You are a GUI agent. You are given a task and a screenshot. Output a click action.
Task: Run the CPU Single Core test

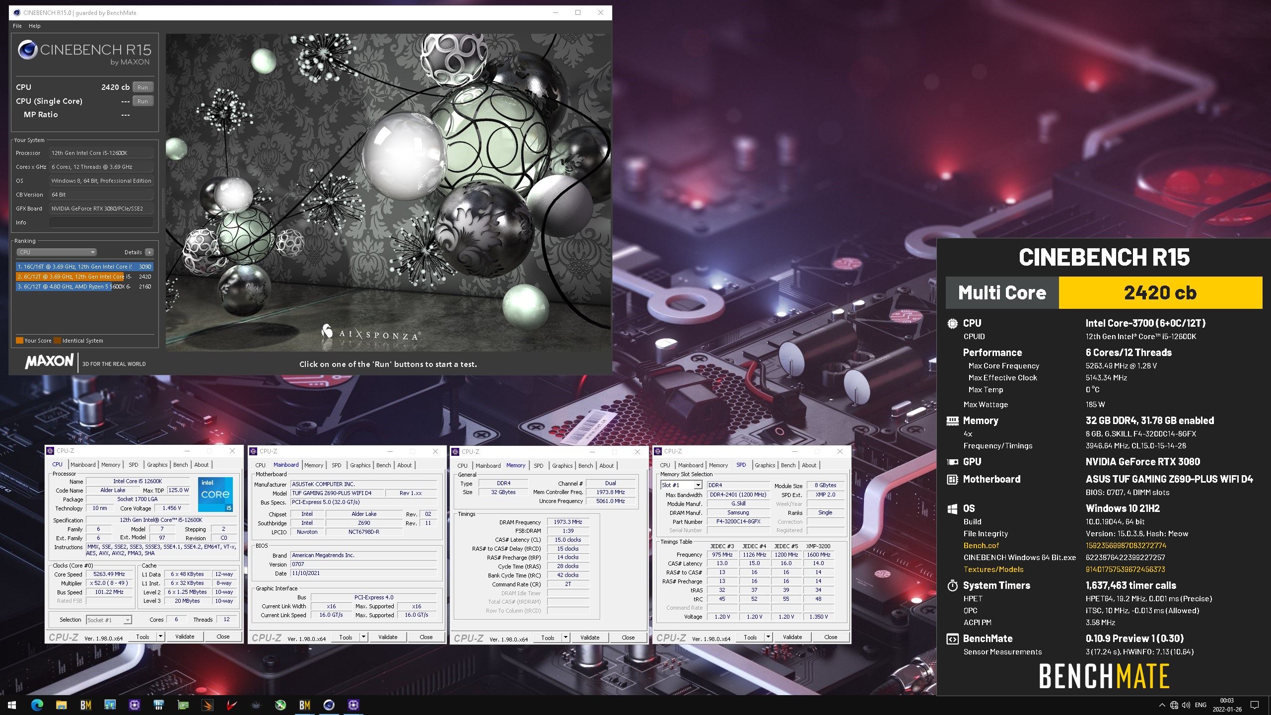click(143, 101)
